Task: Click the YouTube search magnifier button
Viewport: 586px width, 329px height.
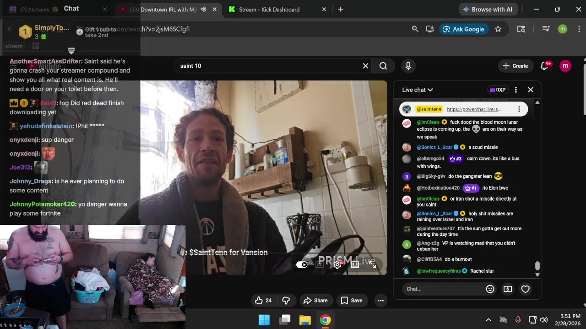Action: coord(383,66)
